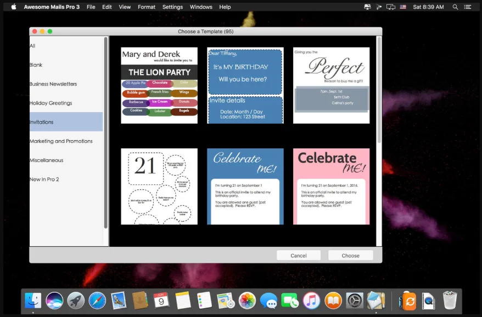Open Calendar icon showing 9 in dock

(161, 301)
